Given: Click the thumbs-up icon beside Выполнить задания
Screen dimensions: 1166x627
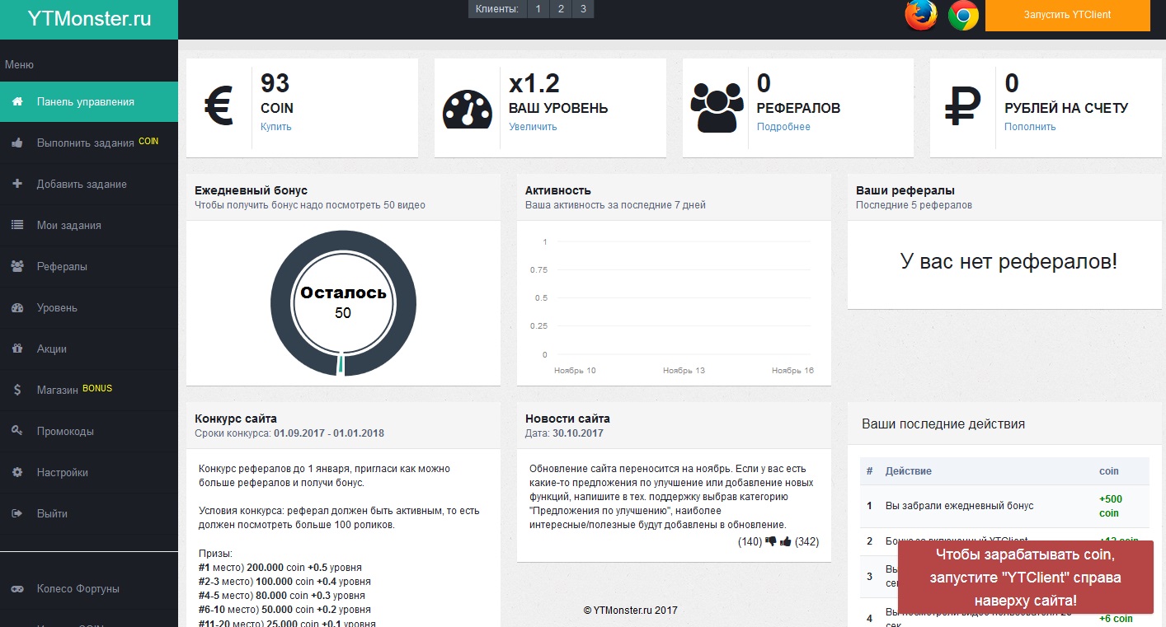Looking at the screenshot, I should tap(17, 143).
